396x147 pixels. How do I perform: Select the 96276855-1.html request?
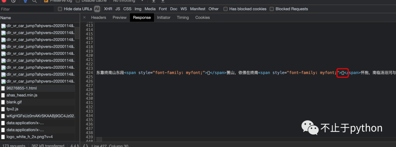21,88
